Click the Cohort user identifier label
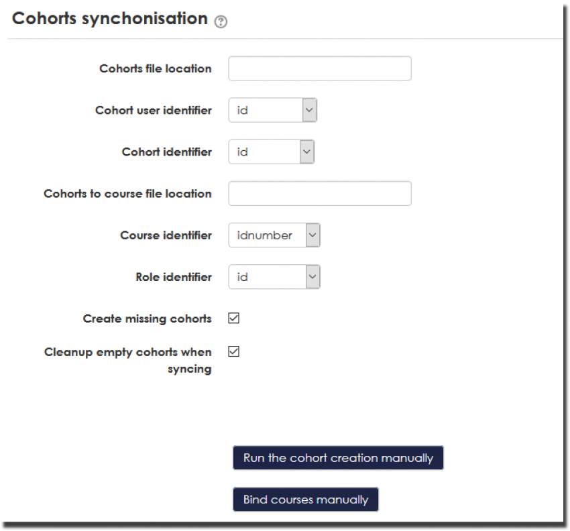The image size is (570, 531). click(x=154, y=111)
